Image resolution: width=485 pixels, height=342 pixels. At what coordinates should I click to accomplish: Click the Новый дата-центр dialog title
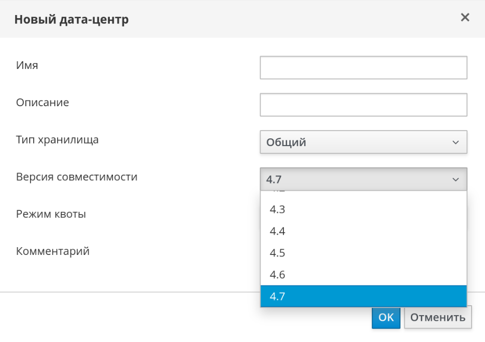[x=72, y=20]
